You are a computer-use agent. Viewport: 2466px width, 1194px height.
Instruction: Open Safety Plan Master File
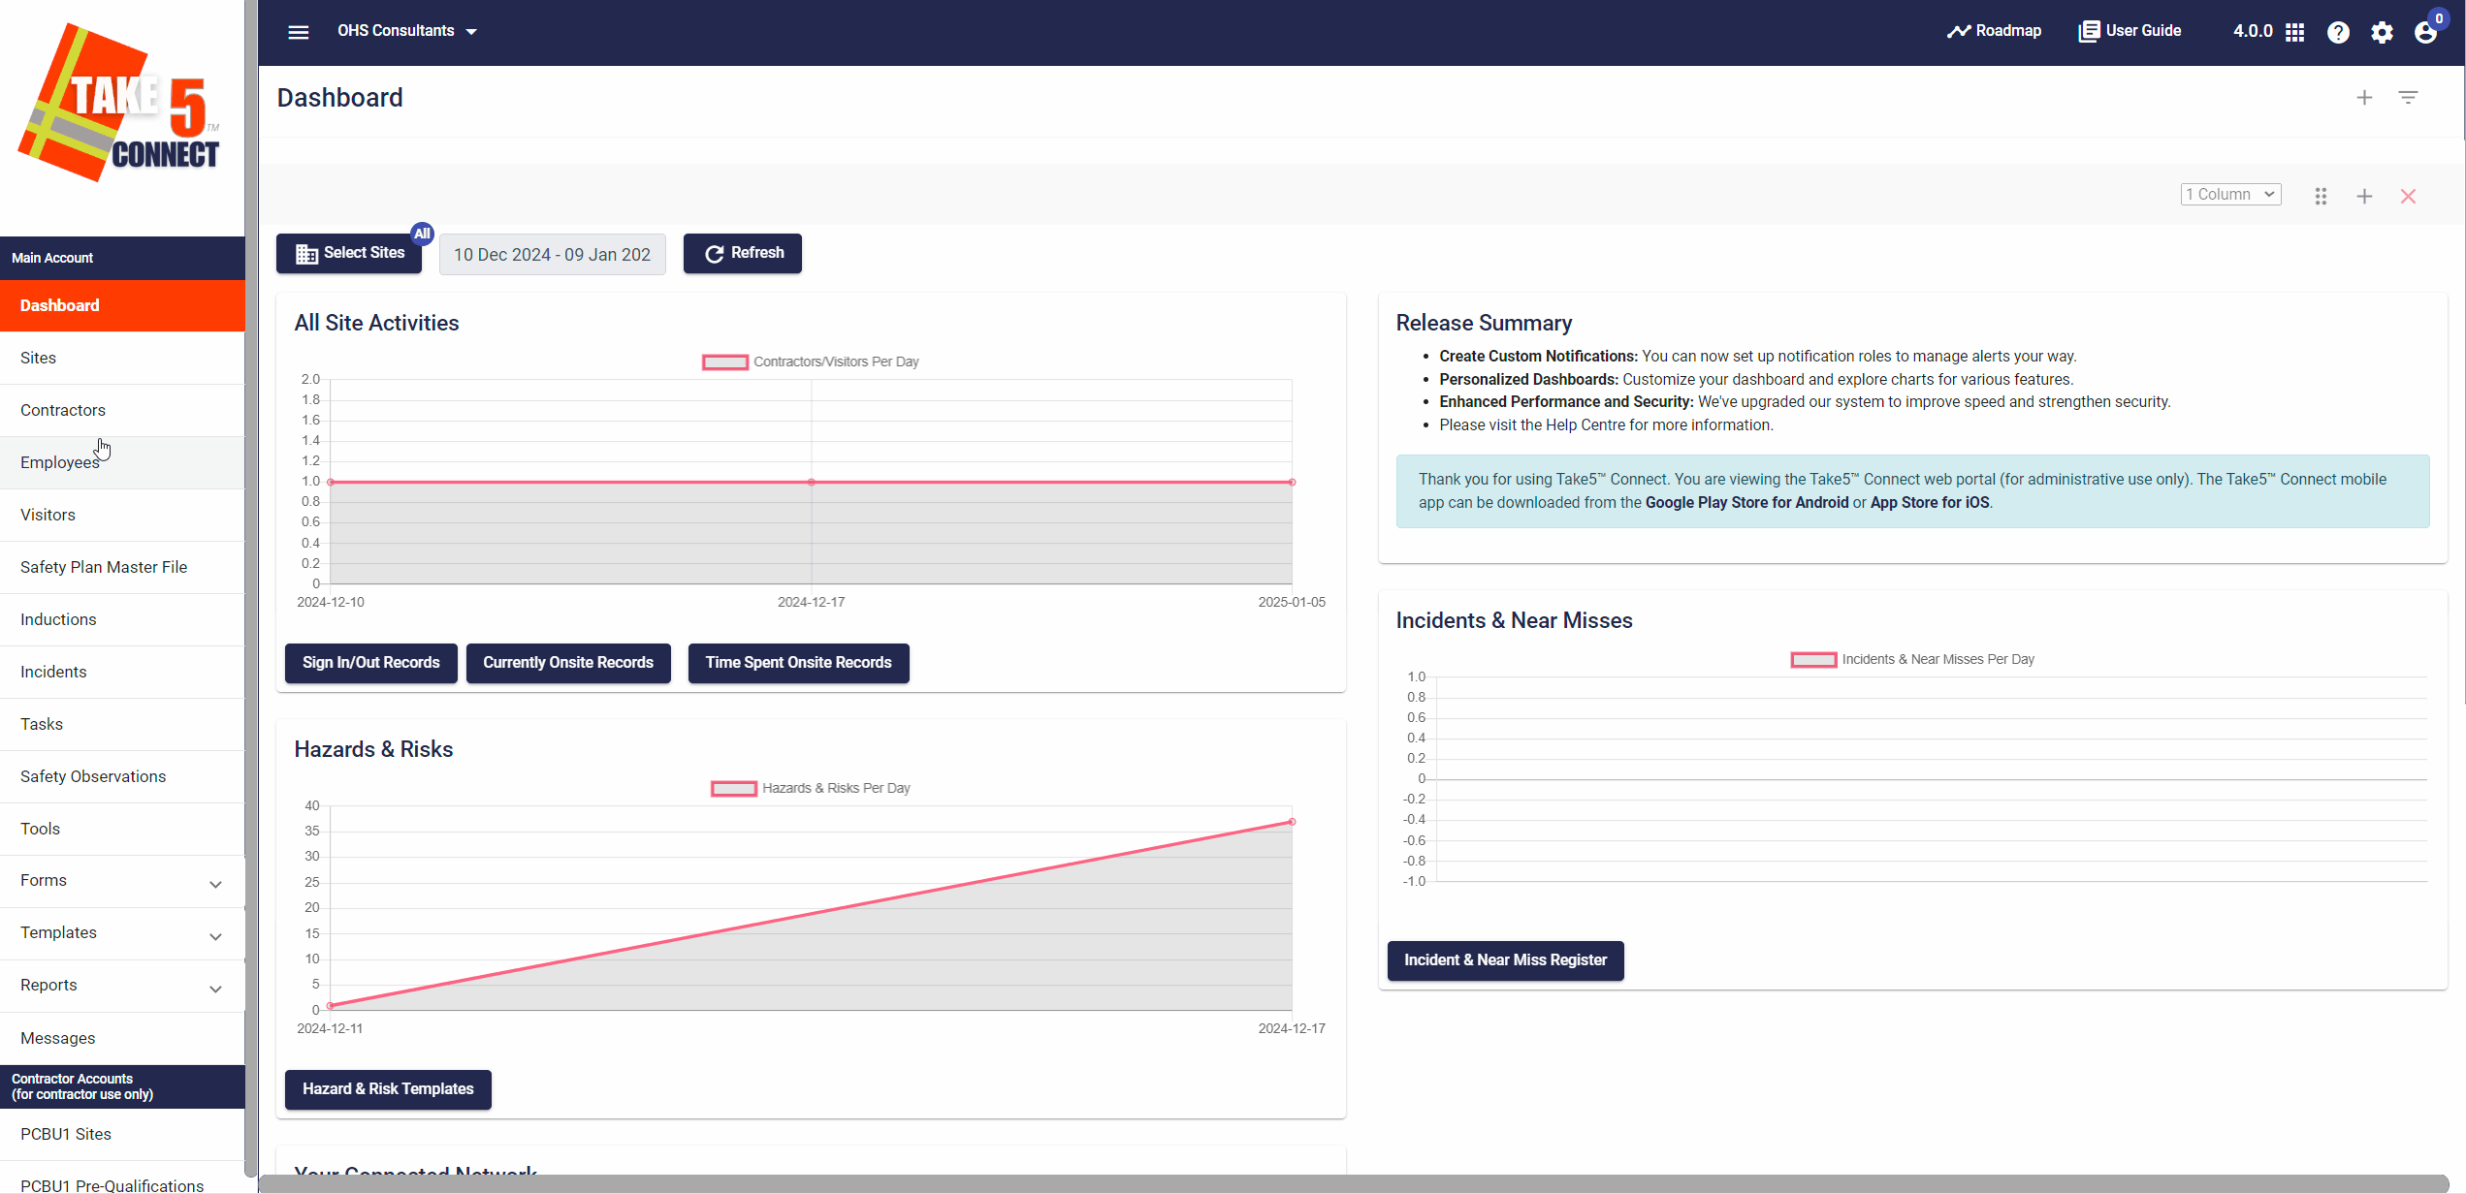point(122,567)
